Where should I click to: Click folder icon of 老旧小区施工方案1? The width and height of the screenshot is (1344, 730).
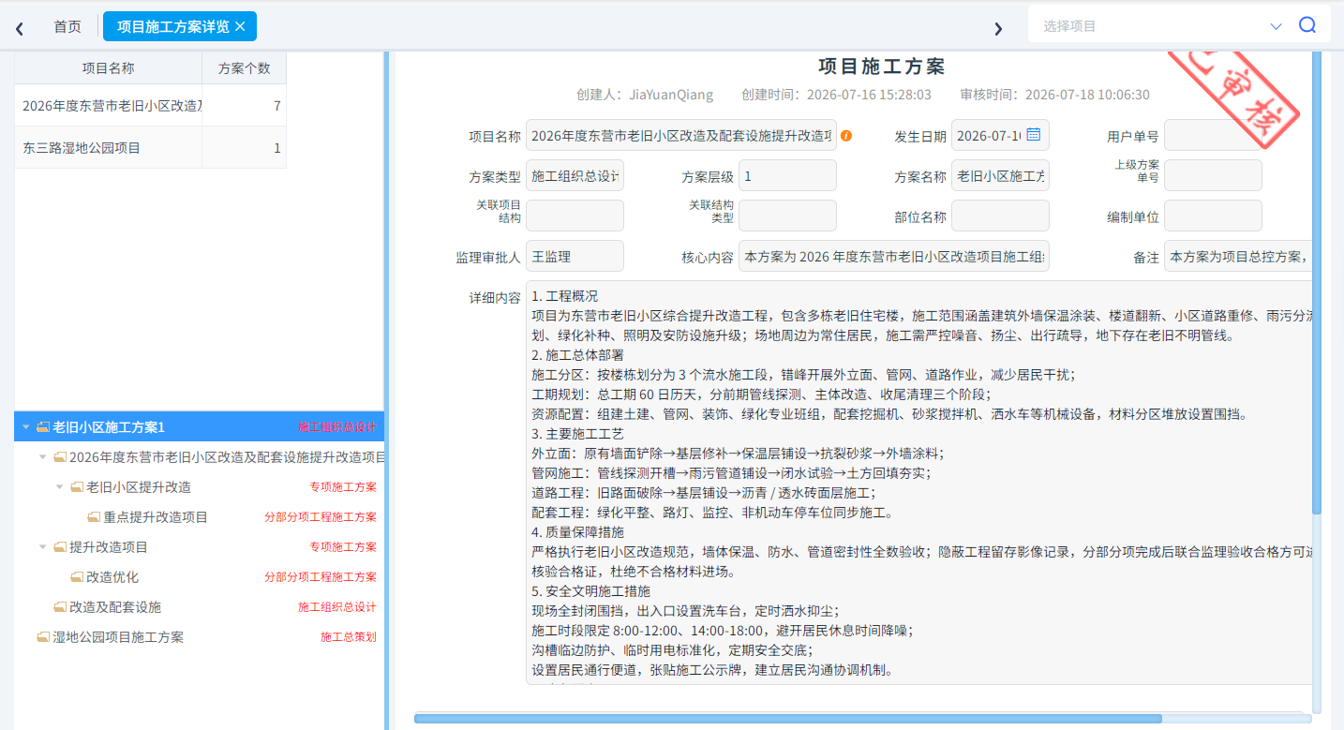(x=43, y=427)
